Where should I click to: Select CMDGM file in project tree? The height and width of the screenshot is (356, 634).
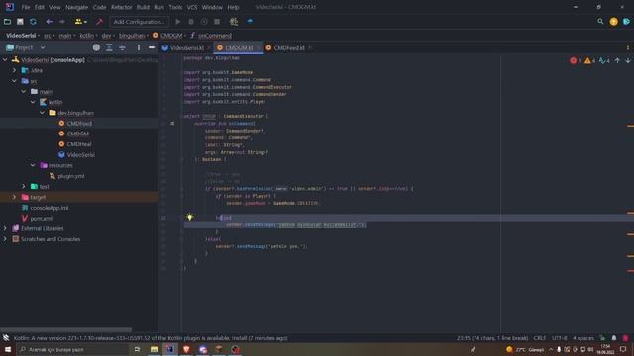pyautogui.click(x=77, y=133)
